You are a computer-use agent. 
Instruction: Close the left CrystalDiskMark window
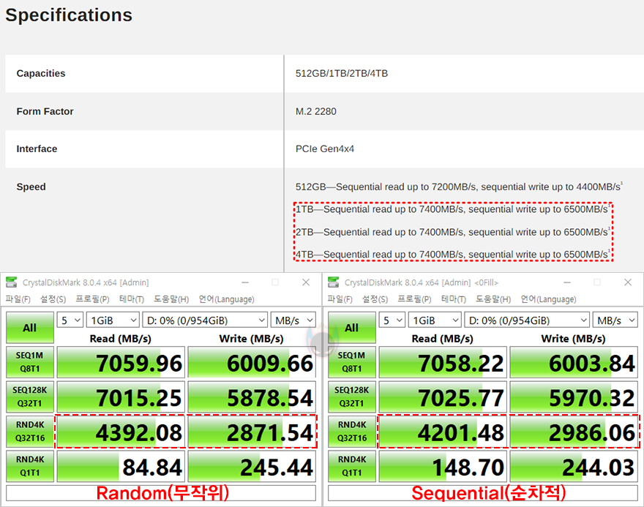tap(306, 282)
